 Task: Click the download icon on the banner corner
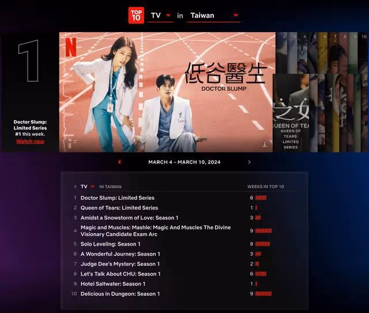[265, 143]
